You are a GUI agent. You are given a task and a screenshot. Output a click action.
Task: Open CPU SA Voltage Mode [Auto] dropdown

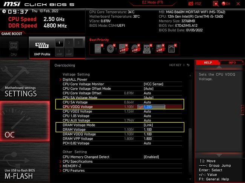point(149,98)
